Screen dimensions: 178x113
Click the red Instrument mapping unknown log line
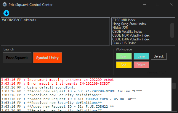(x=57, y=80)
